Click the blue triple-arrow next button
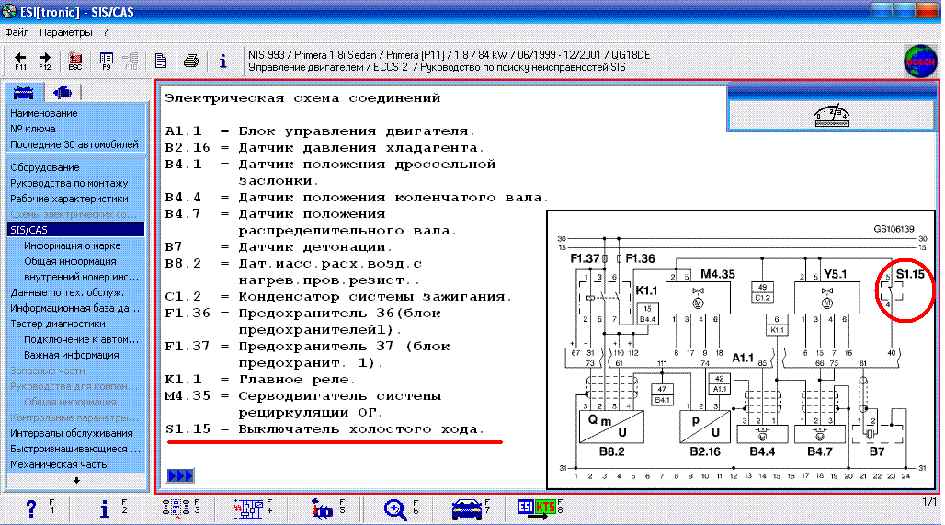 coord(180,475)
